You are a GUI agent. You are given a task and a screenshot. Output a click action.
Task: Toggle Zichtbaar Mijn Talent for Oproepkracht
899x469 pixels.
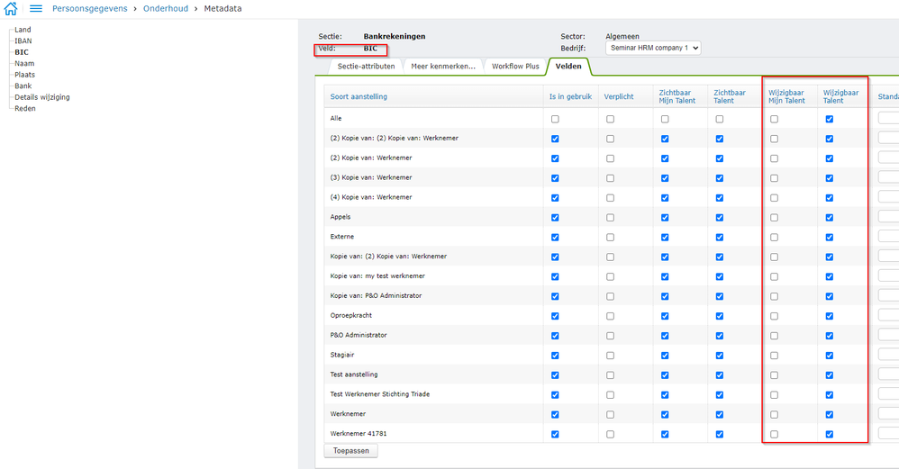point(665,316)
